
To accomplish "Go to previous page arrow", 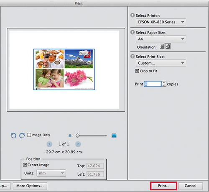I will tap(49, 144).
